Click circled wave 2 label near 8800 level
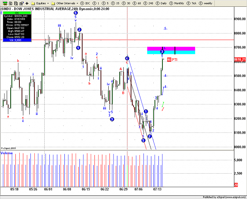The image size is (247, 199). tap(79, 30)
